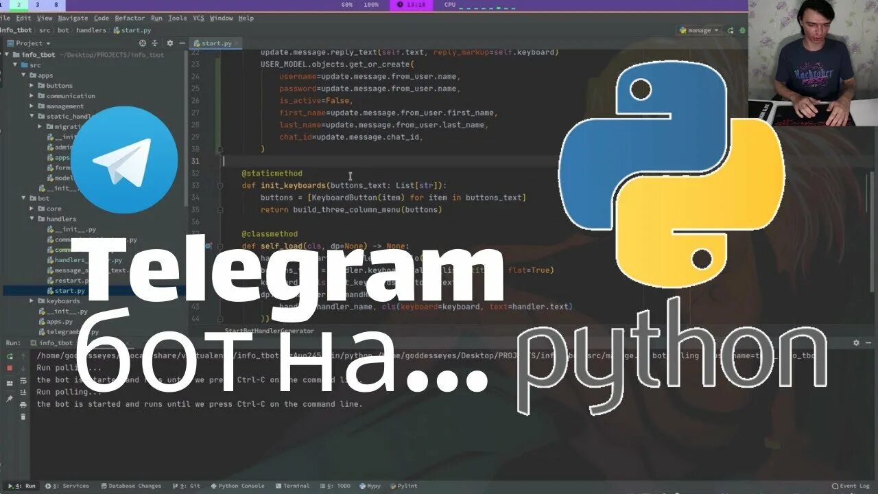Open the Pylint tool window
878x494 pixels.
click(403, 486)
